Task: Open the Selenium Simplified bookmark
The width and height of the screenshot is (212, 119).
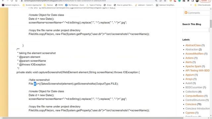Action: [165, 5]
